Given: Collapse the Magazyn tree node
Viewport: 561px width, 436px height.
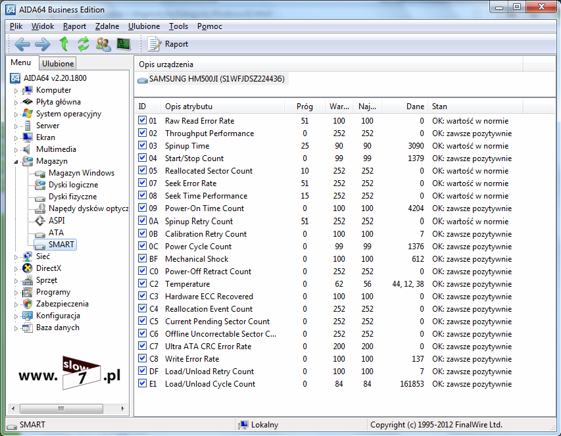Looking at the screenshot, I should [16, 162].
